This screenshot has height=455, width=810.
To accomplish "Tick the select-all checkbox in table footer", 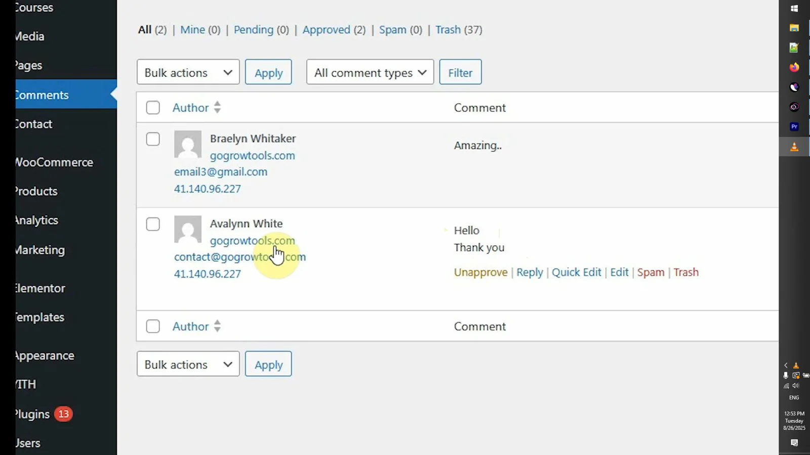I will [x=153, y=326].
